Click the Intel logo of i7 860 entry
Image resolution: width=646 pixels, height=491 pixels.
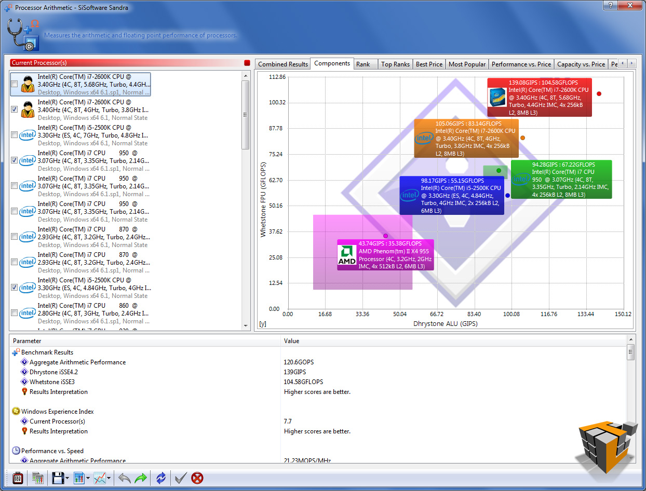(x=28, y=313)
